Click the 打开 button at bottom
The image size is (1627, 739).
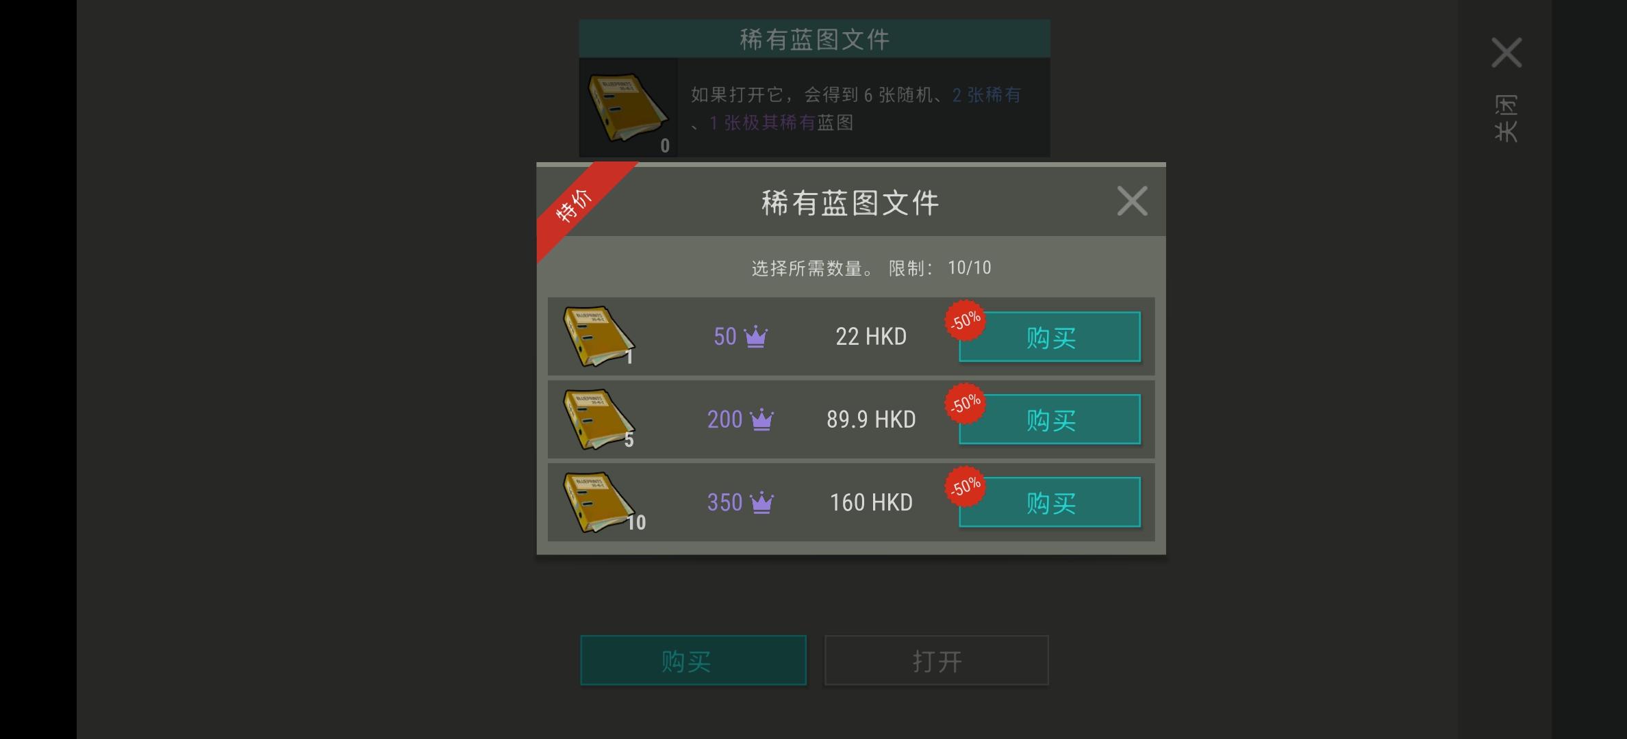click(937, 660)
